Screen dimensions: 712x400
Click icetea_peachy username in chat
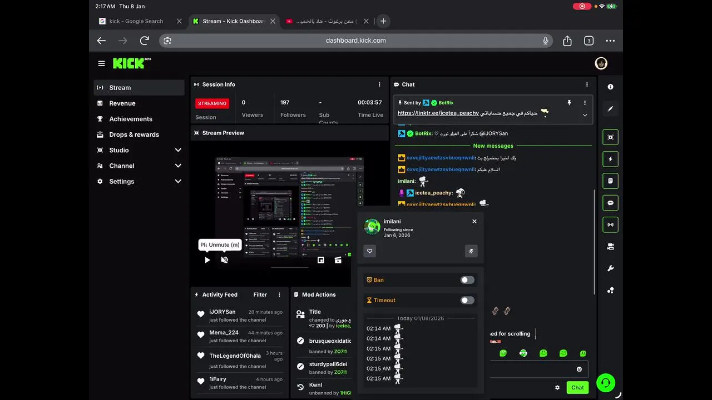point(434,193)
